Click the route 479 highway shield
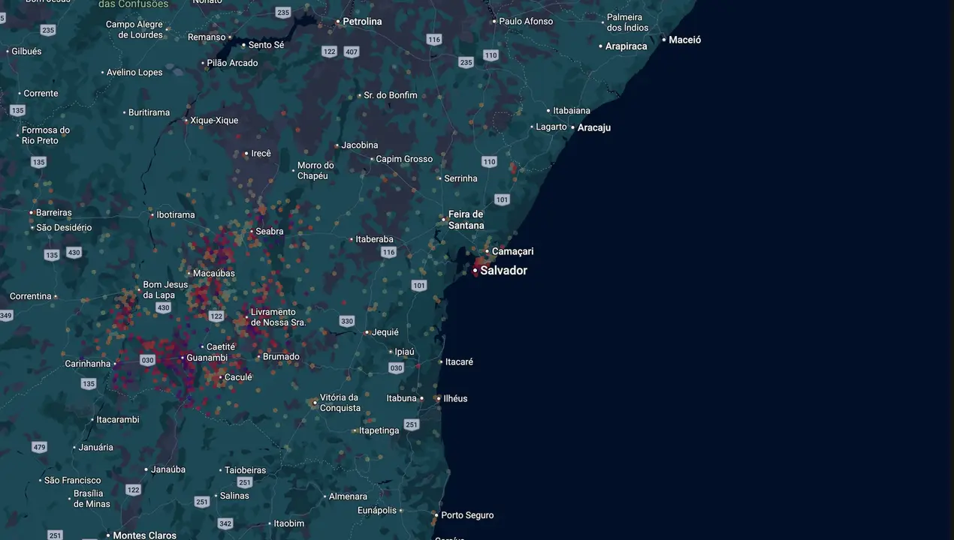This screenshot has height=540, width=954. point(39,447)
